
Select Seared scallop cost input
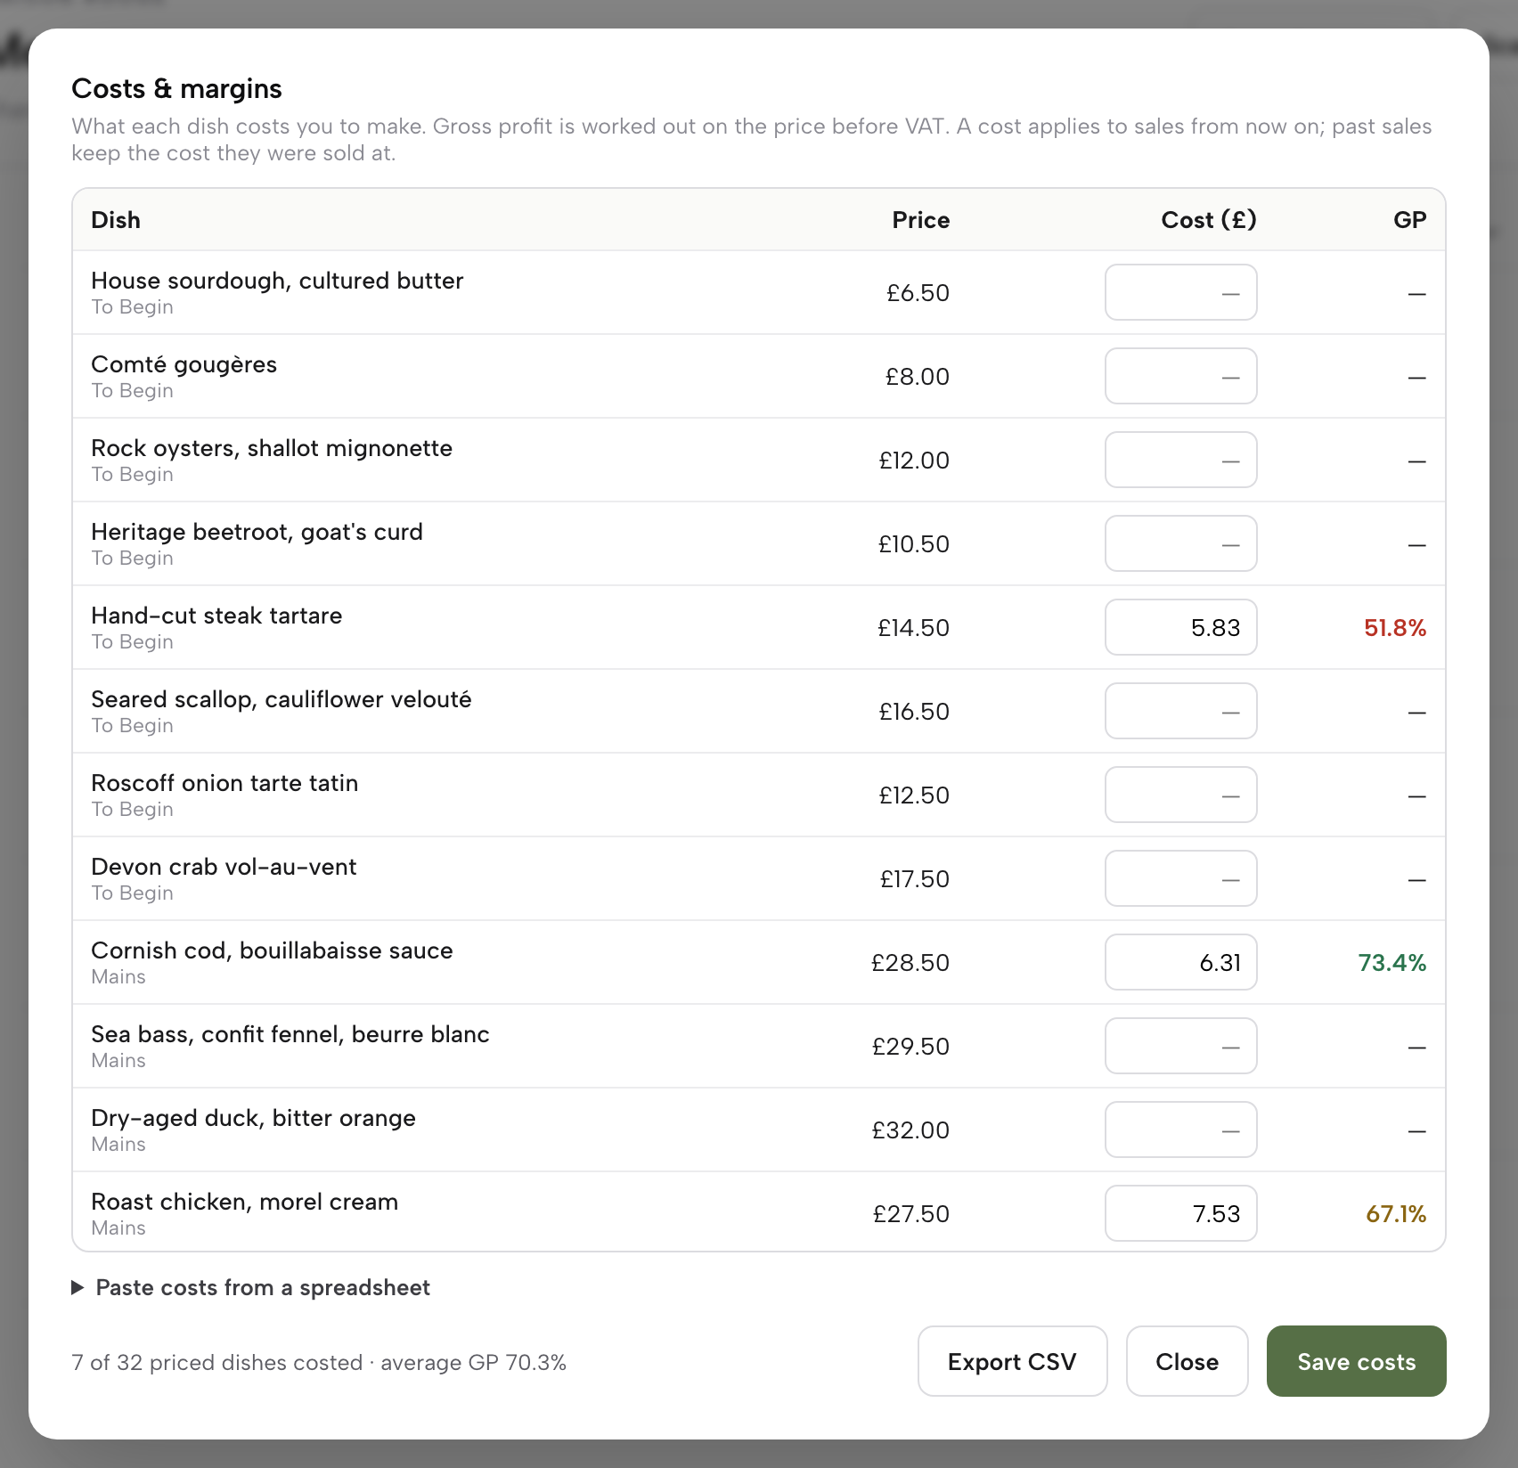[1180, 711]
